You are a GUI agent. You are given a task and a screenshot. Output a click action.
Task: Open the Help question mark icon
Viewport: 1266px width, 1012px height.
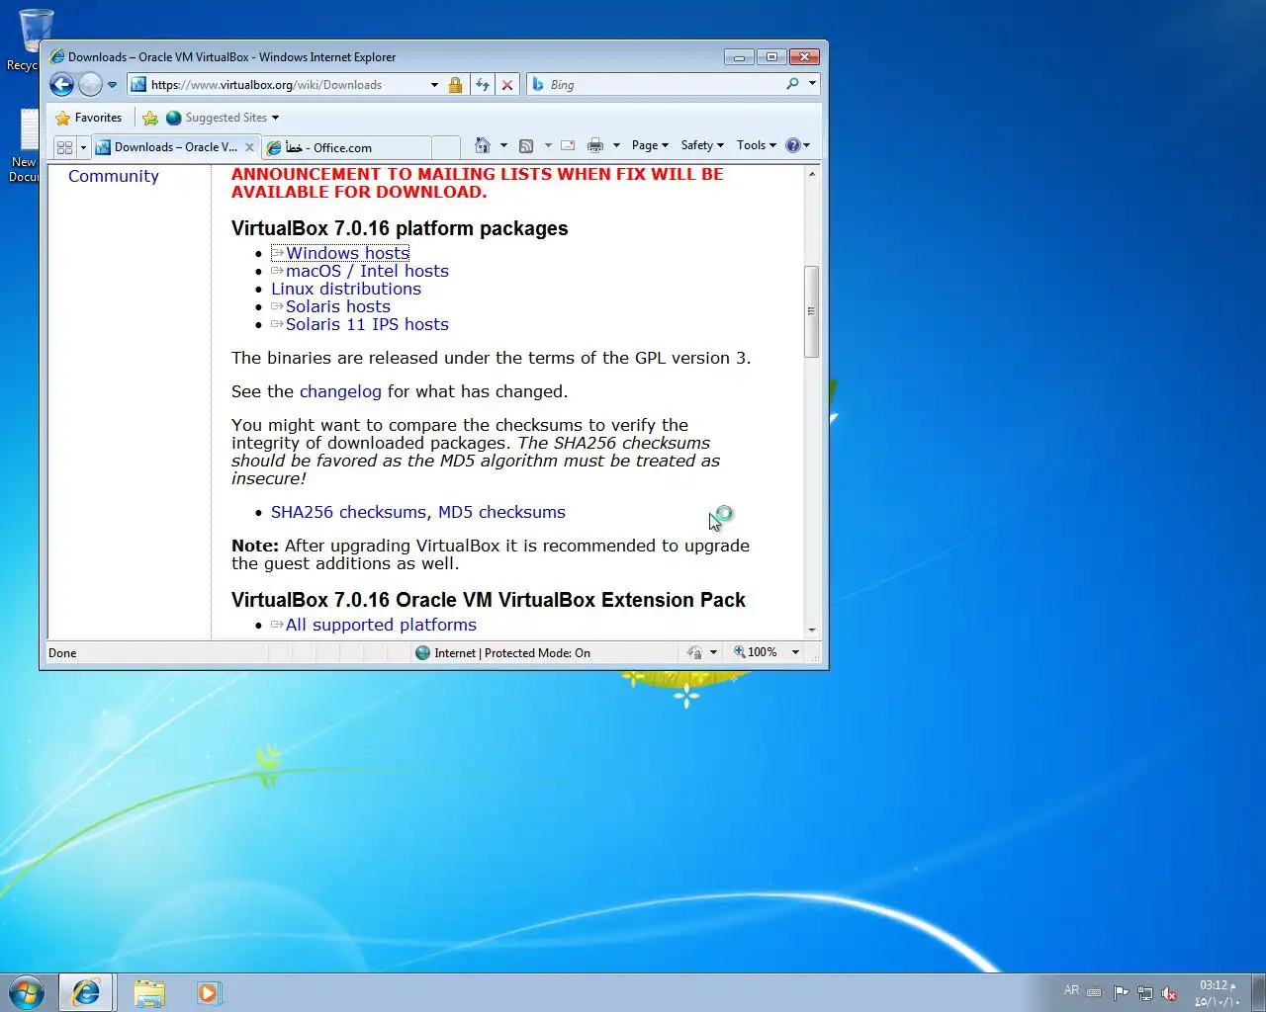pos(797,145)
